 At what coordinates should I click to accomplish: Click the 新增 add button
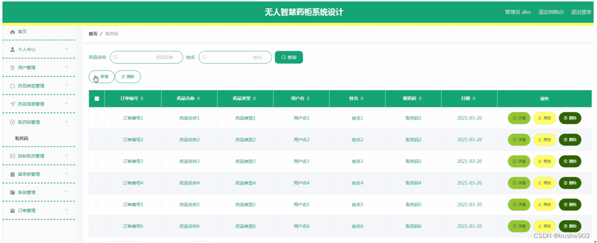[102, 77]
